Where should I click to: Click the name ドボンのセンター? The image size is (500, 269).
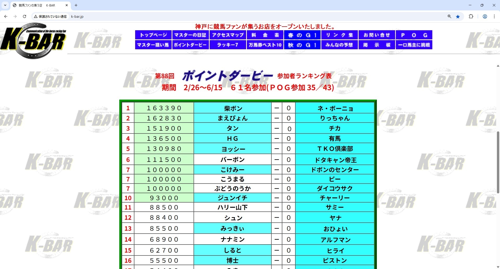335,170
